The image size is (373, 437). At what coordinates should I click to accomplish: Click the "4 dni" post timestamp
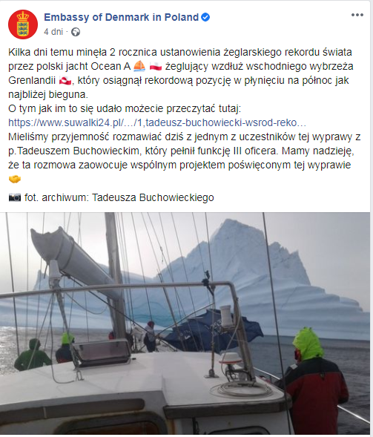(x=53, y=32)
